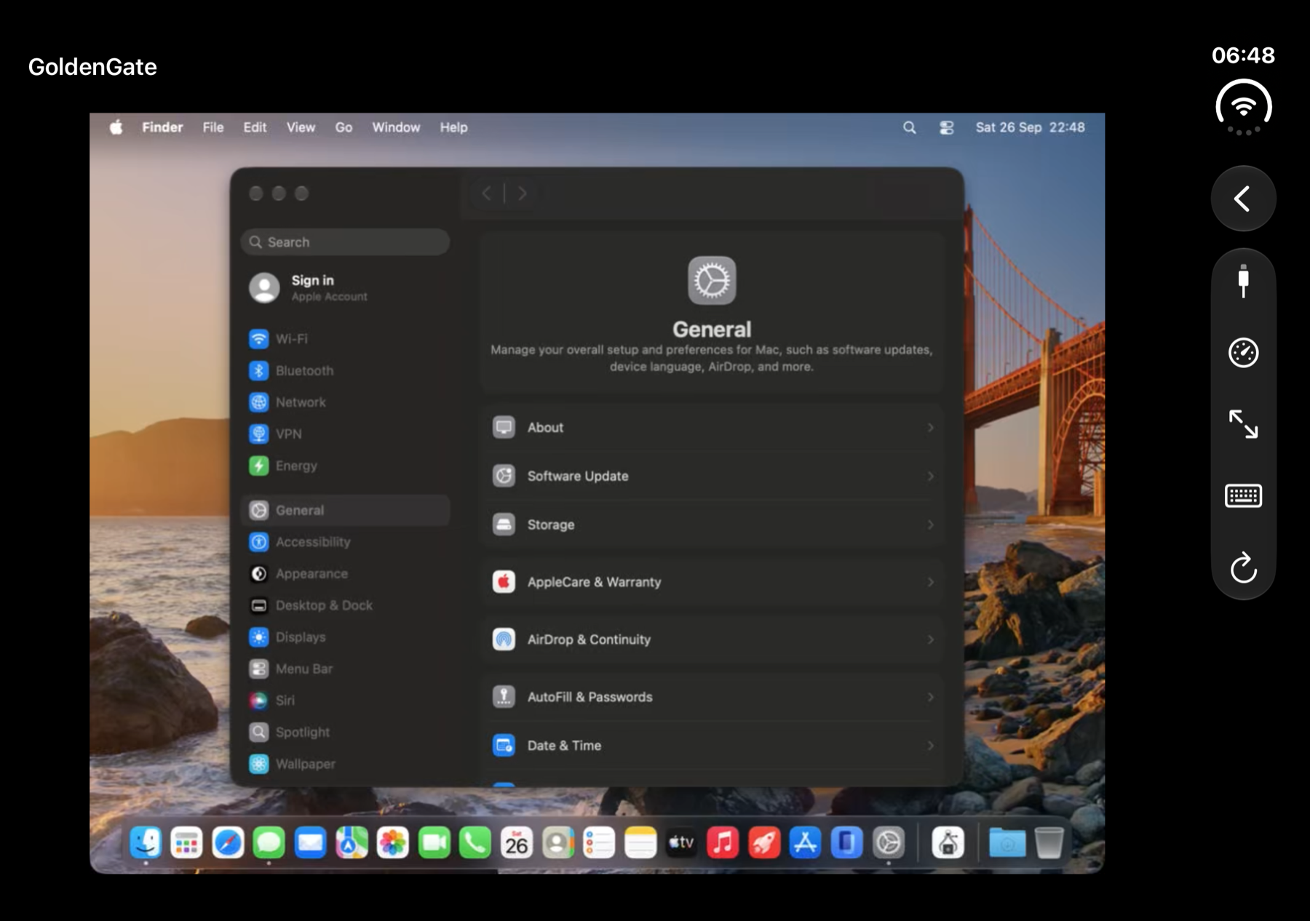Screen dimensions: 1310x921
Task: Open the Finder menu
Action: (x=162, y=127)
